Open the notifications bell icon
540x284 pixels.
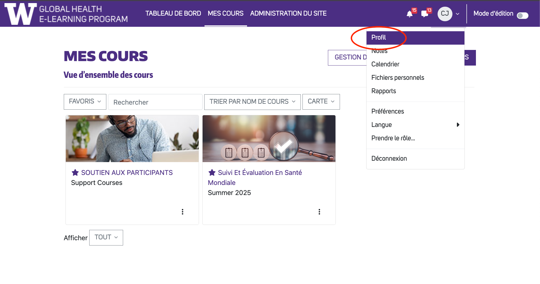[410, 14]
